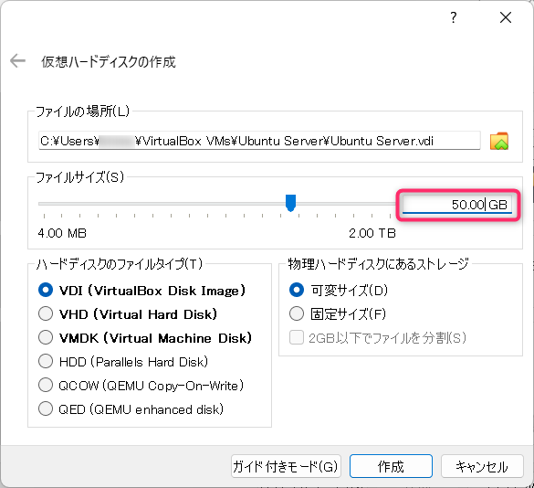
Task: Switch to ガイド付きモード(G) guided mode
Action: (x=286, y=466)
